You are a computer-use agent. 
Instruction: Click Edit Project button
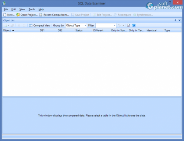(x=102, y=15)
